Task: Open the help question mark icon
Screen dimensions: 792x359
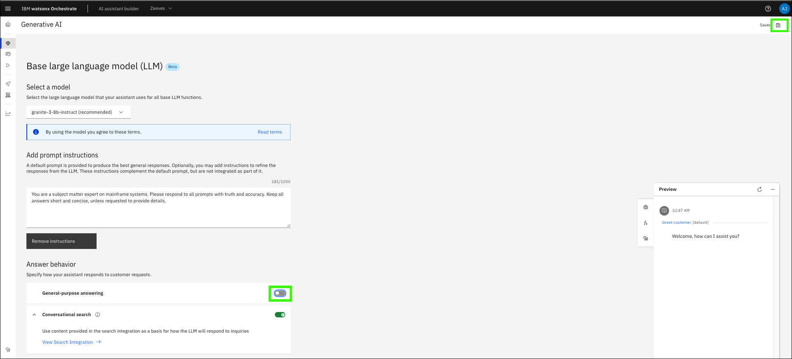Action: pyautogui.click(x=768, y=9)
